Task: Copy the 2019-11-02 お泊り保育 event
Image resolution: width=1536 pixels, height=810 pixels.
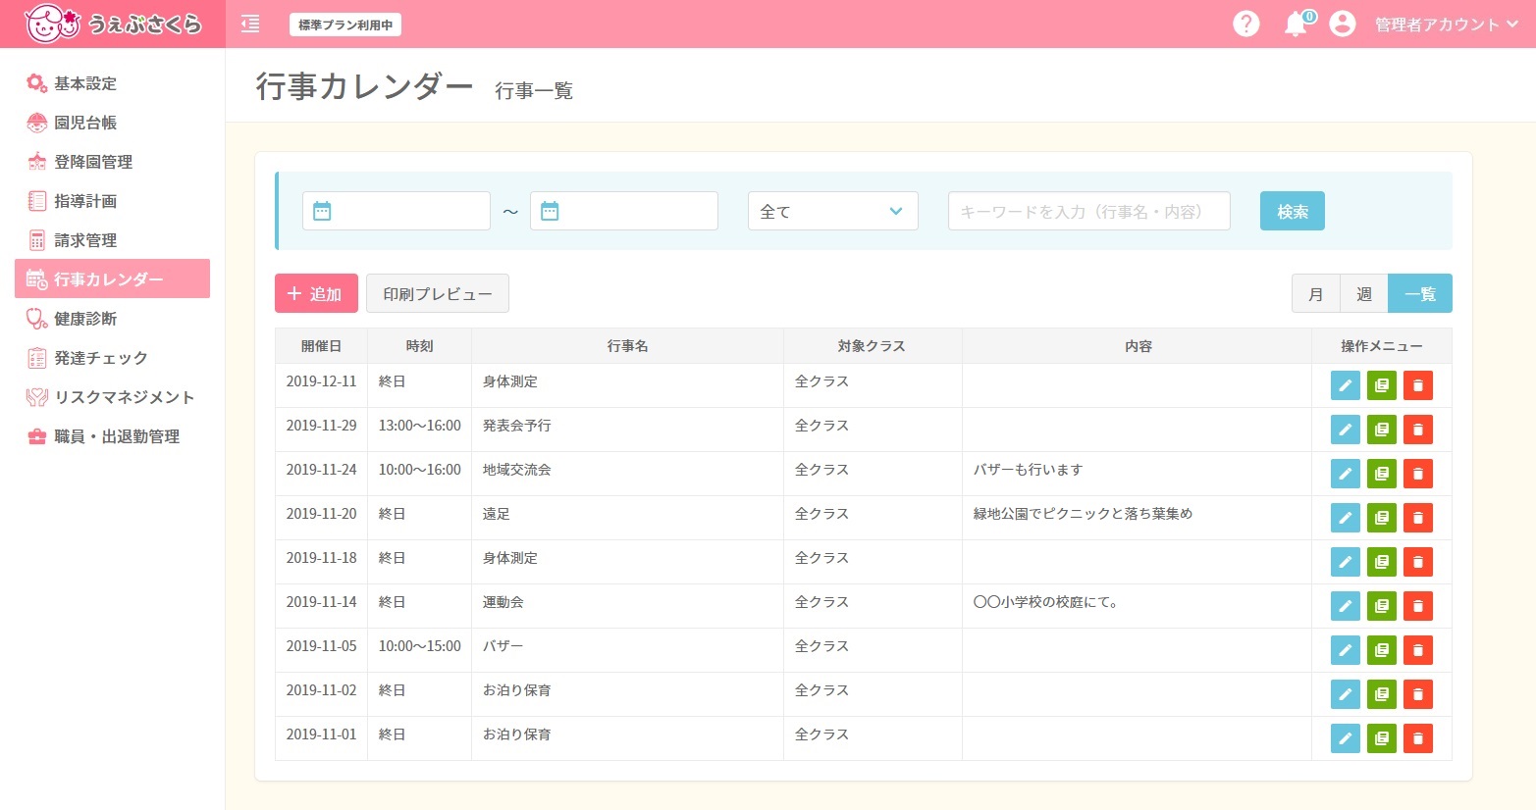Action: (x=1382, y=694)
